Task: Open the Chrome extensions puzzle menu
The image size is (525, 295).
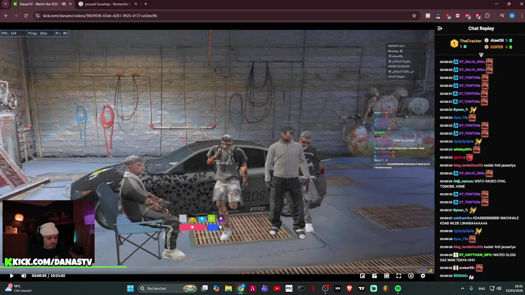Action: pos(487,16)
